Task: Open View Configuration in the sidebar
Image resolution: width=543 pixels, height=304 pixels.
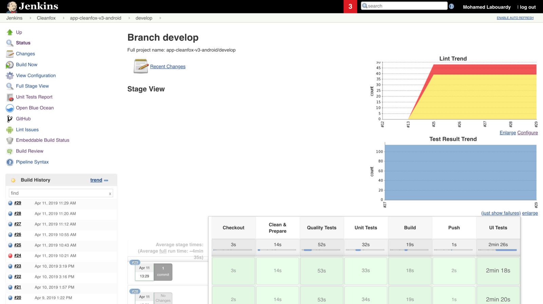Action: coord(36,75)
